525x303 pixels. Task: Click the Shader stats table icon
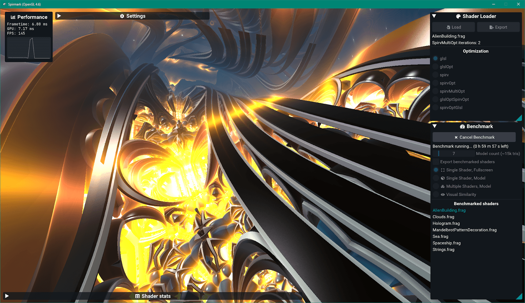point(137,296)
